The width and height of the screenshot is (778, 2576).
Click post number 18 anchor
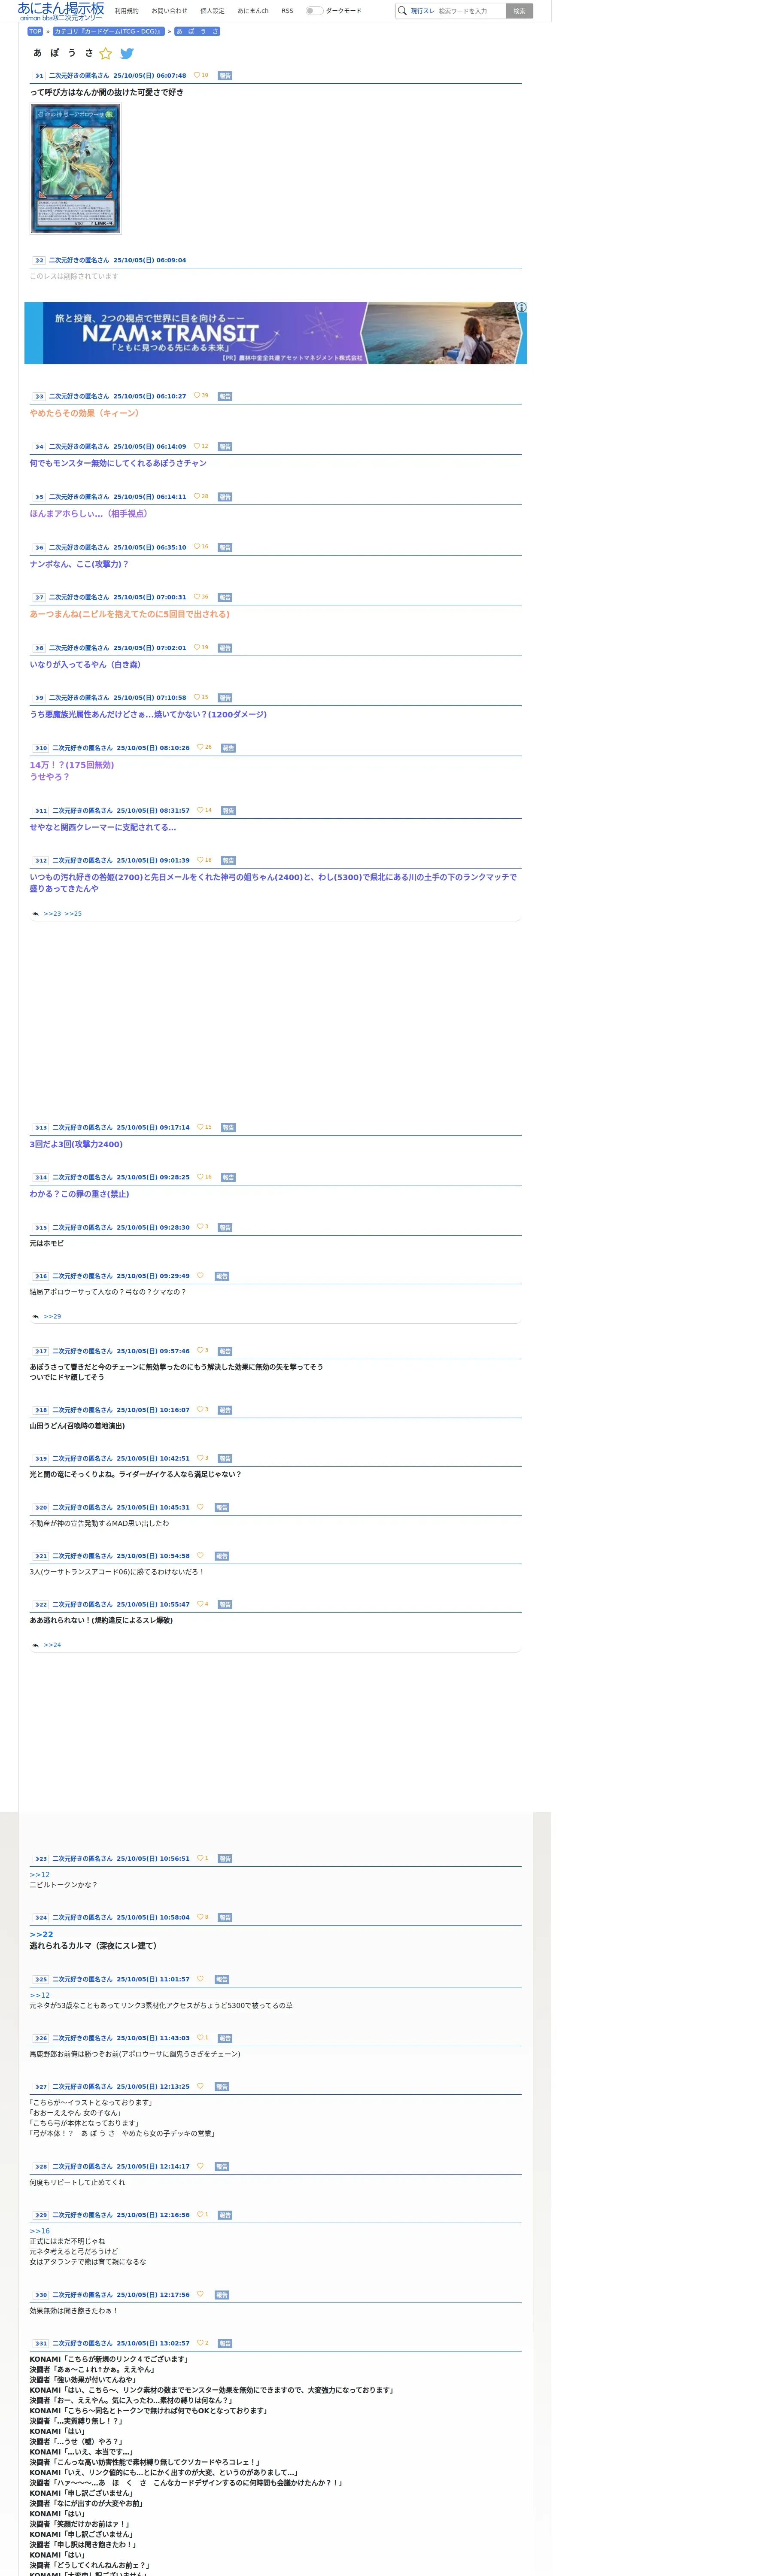41,1410
